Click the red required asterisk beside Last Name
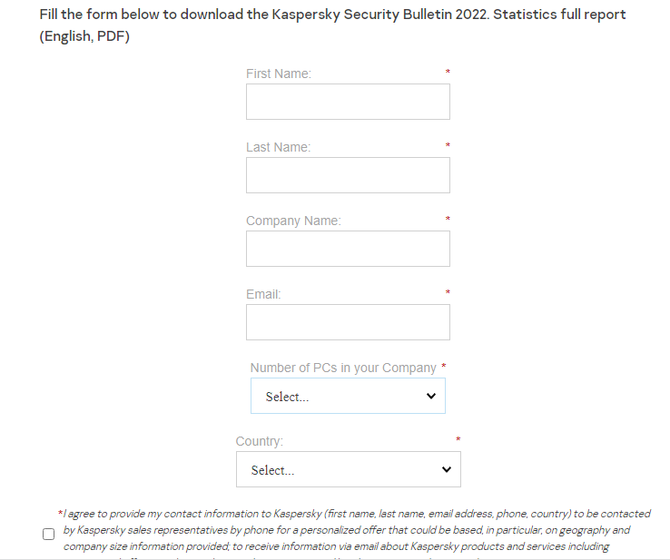The width and height of the screenshot is (670, 560). click(448, 145)
